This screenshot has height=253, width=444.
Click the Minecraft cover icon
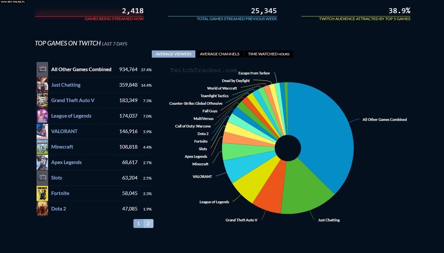42,147
